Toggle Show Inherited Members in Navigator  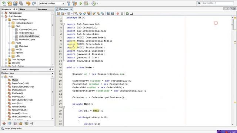(x=4, y=123)
